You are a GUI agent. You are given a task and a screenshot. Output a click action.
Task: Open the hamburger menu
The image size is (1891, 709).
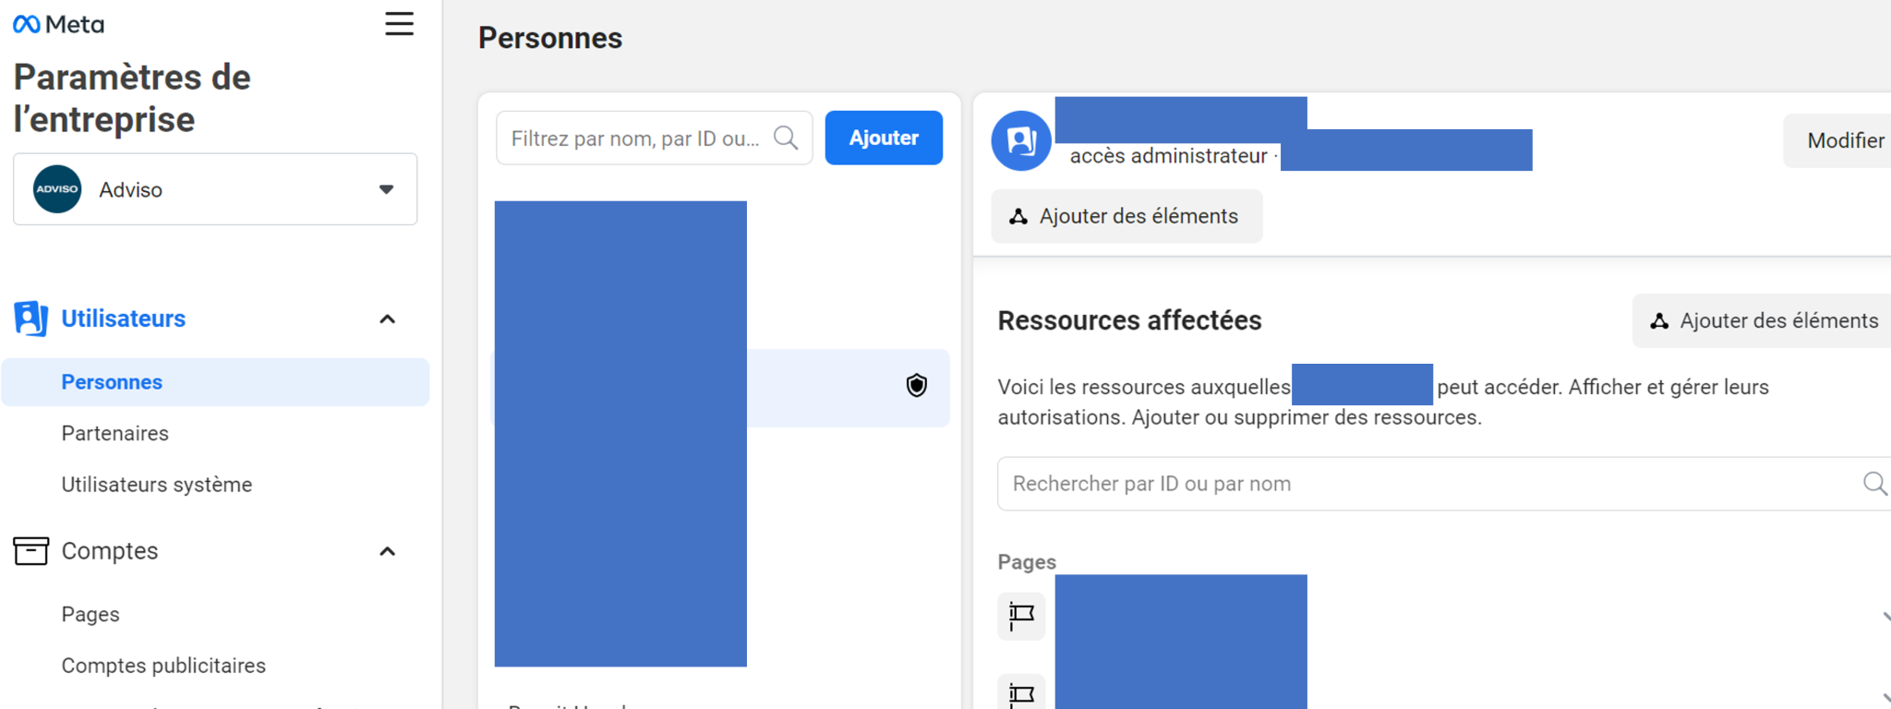(399, 24)
